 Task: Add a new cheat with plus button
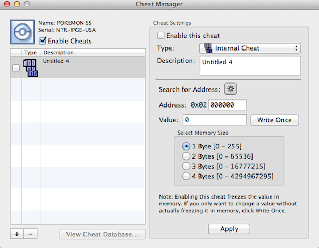pos(16,234)
